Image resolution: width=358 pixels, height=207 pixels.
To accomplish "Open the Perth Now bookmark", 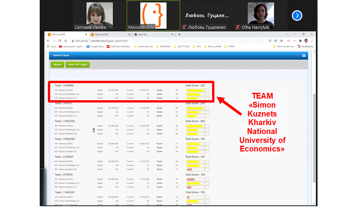I will tap(119, 47).
